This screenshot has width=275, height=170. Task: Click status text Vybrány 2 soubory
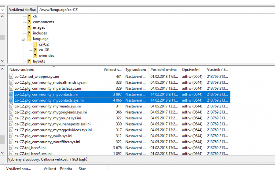point(24,159)
